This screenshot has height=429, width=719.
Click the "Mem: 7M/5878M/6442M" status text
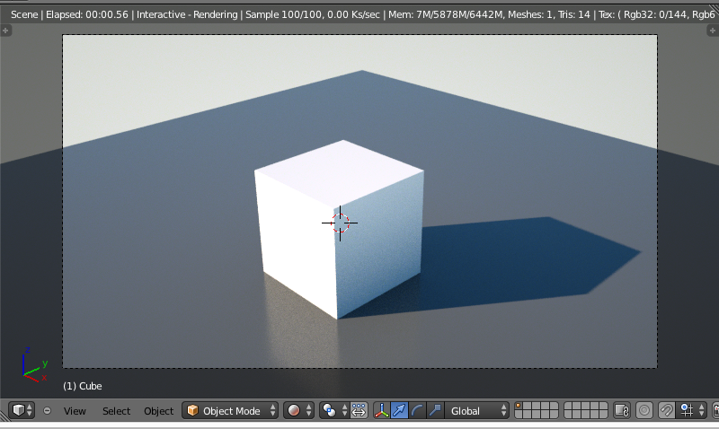[445, 14]
